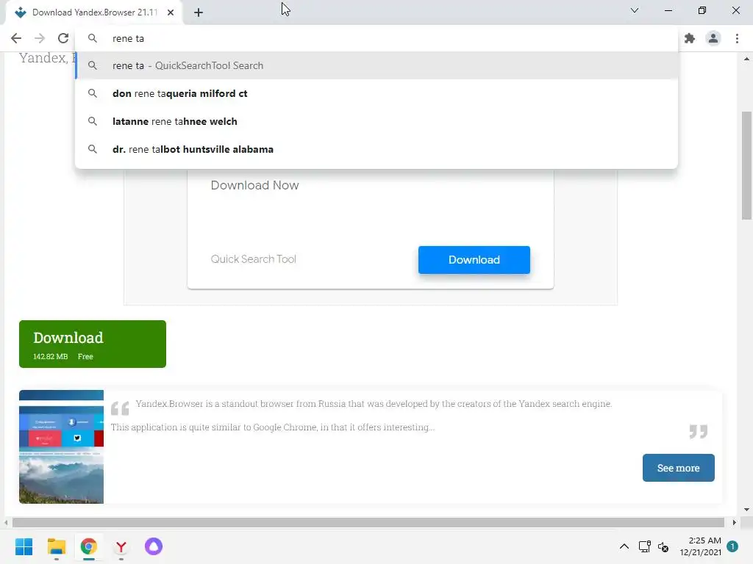
Task: Open a new tab with plus button
Action: 199,12
